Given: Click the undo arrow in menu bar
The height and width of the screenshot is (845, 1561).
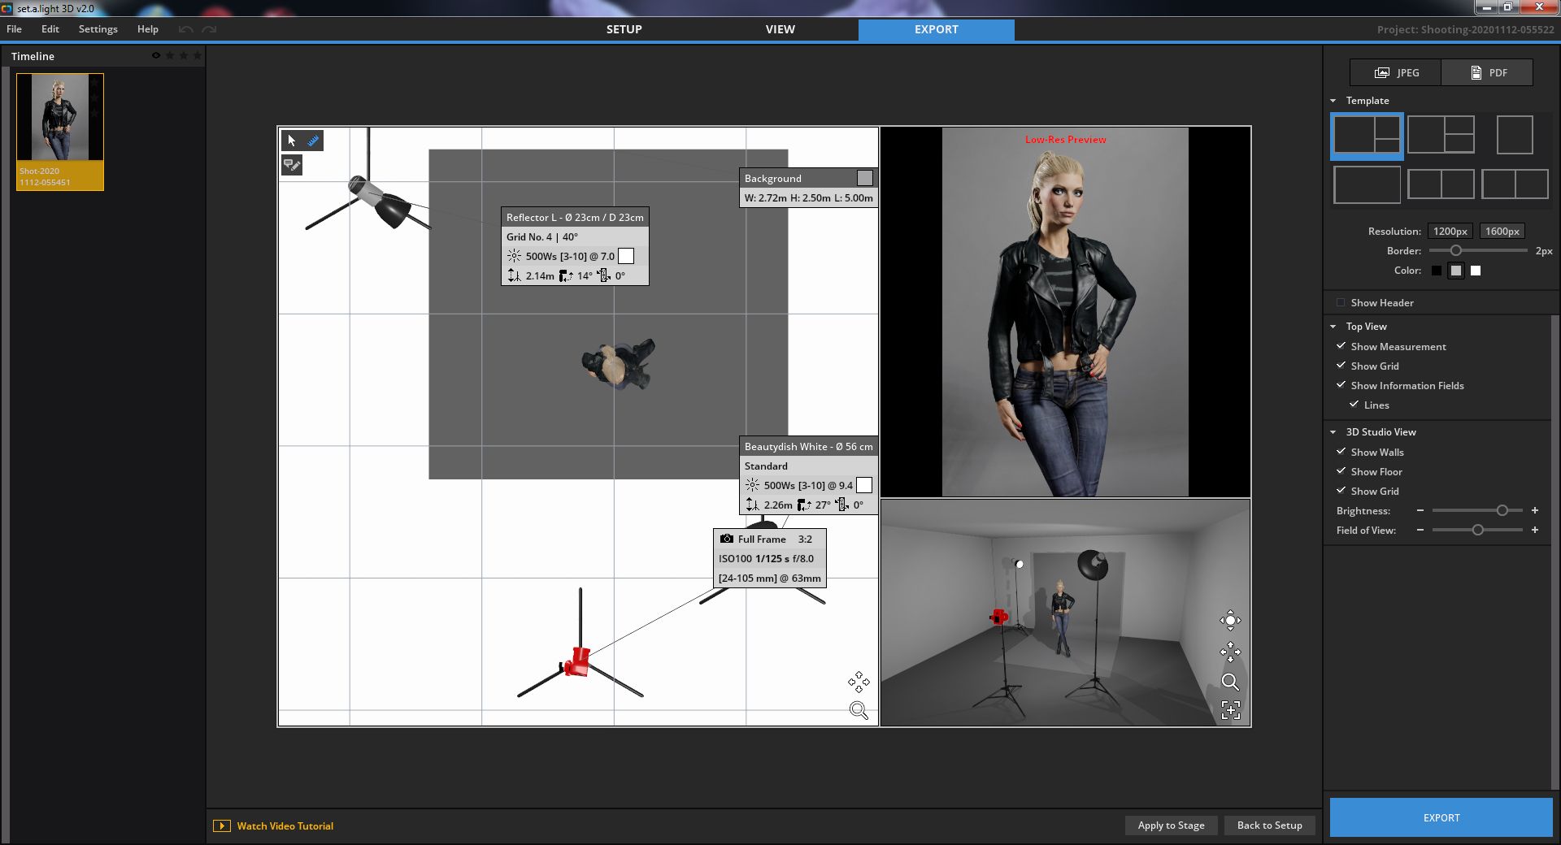Looking at the screenshot, I should pos(186,29).
